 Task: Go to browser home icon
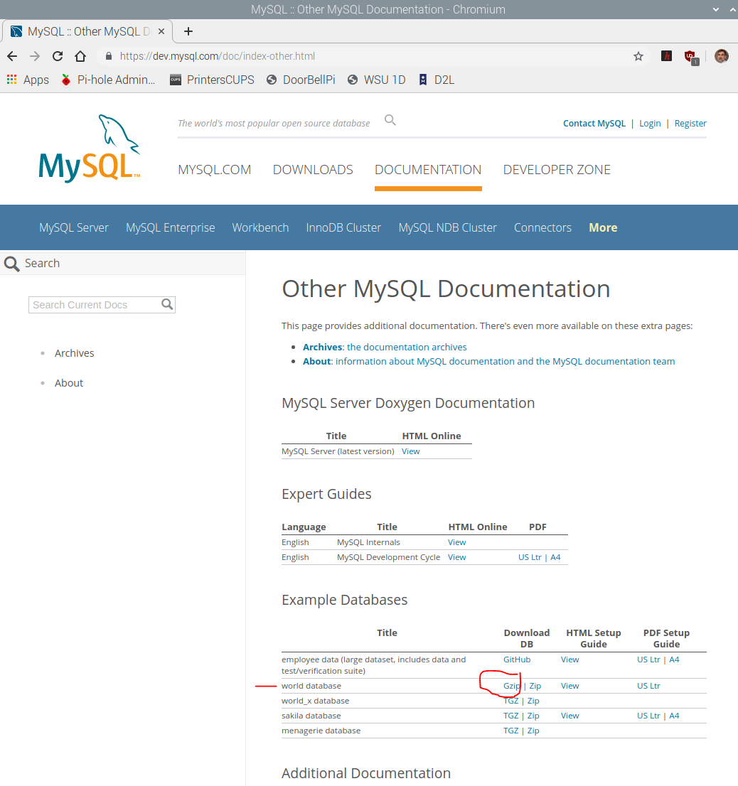click(80, 56)
